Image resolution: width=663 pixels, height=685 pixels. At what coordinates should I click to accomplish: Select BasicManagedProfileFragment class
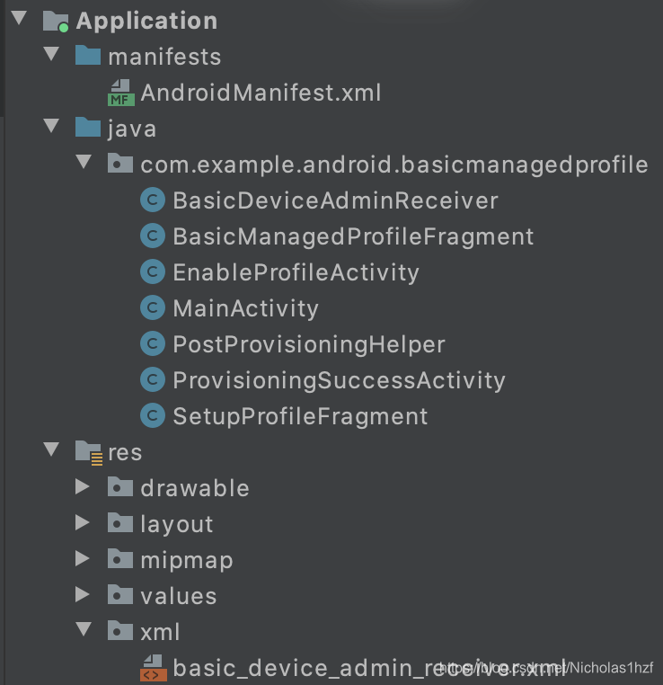click(353, 236)
